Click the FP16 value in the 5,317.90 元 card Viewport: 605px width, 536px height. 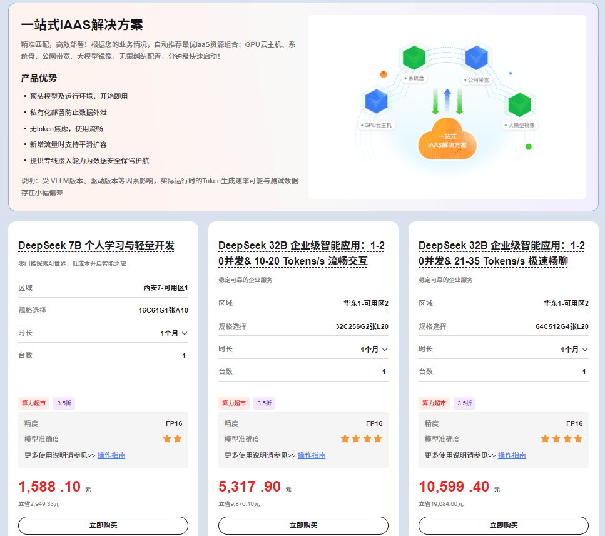(x=374, y=423)
